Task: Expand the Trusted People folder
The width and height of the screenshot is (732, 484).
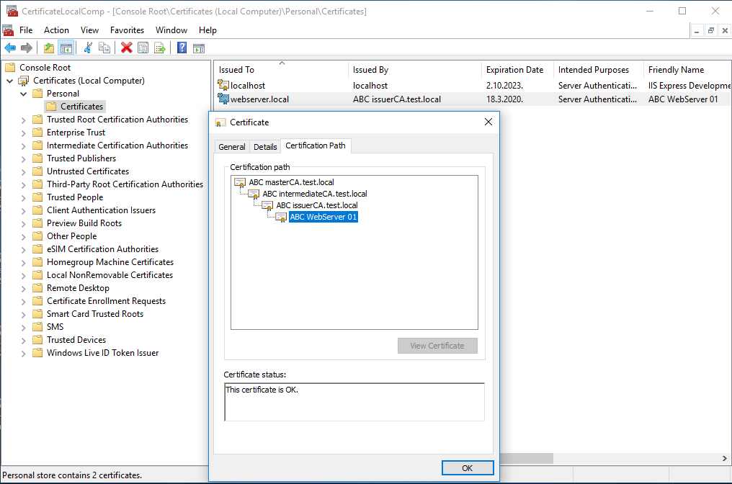Action: (x=23, y=198)
